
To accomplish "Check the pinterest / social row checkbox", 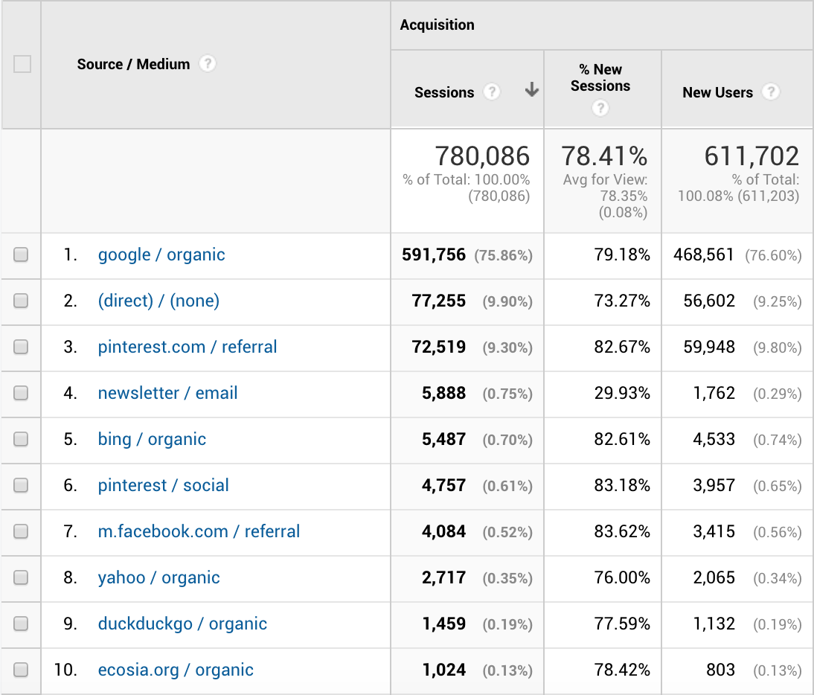I will pyautogui.click(x=21, y=485).
